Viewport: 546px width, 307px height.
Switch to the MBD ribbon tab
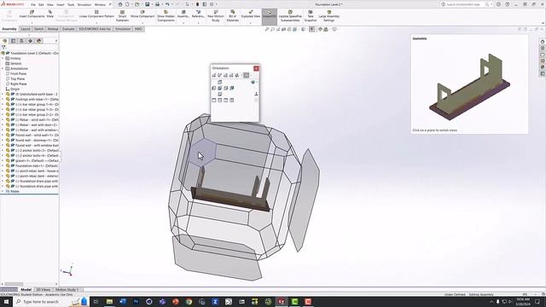[138, 29]
